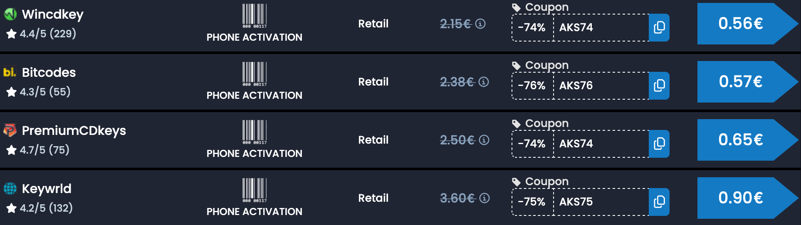Screen dimensions: 801x225
Task: Click the Wincdkey store logo
Action: coord(10,15)
